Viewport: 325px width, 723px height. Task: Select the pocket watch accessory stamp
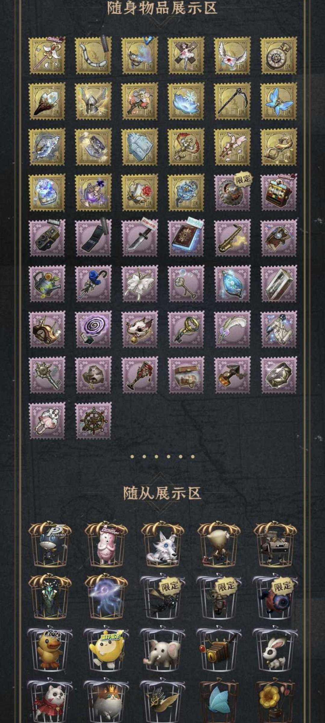278,55
